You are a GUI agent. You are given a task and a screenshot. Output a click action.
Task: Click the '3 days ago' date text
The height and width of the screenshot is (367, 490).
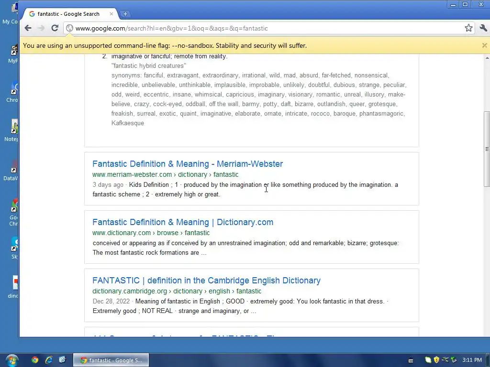pyautogui.click(x=108, y=185)
